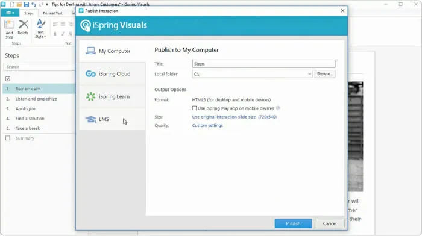Click the align center icon in ribbon
422x236 pixels.
coord(63,24)
